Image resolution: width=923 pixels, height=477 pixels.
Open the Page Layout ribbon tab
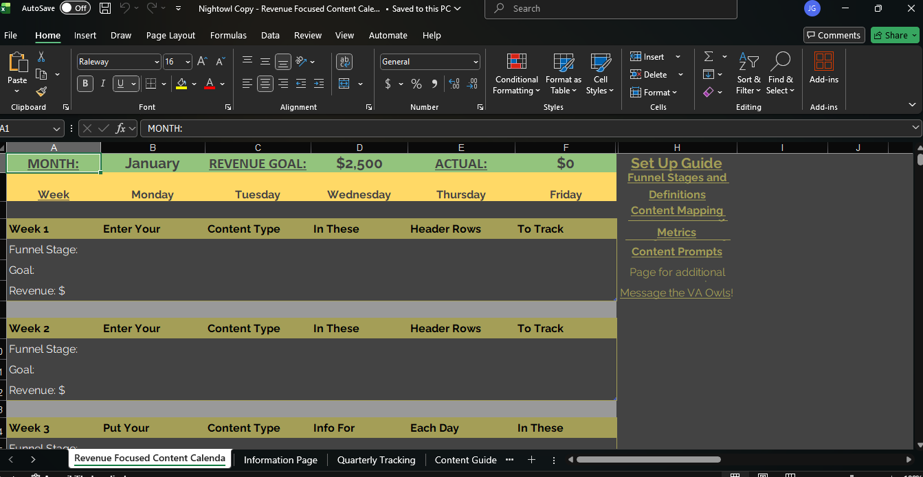click(x=170, y=35)
